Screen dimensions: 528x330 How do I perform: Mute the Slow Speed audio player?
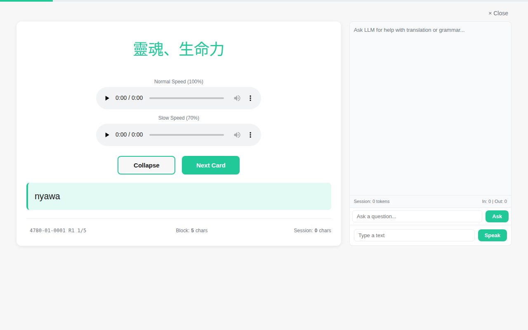[237, 135]
